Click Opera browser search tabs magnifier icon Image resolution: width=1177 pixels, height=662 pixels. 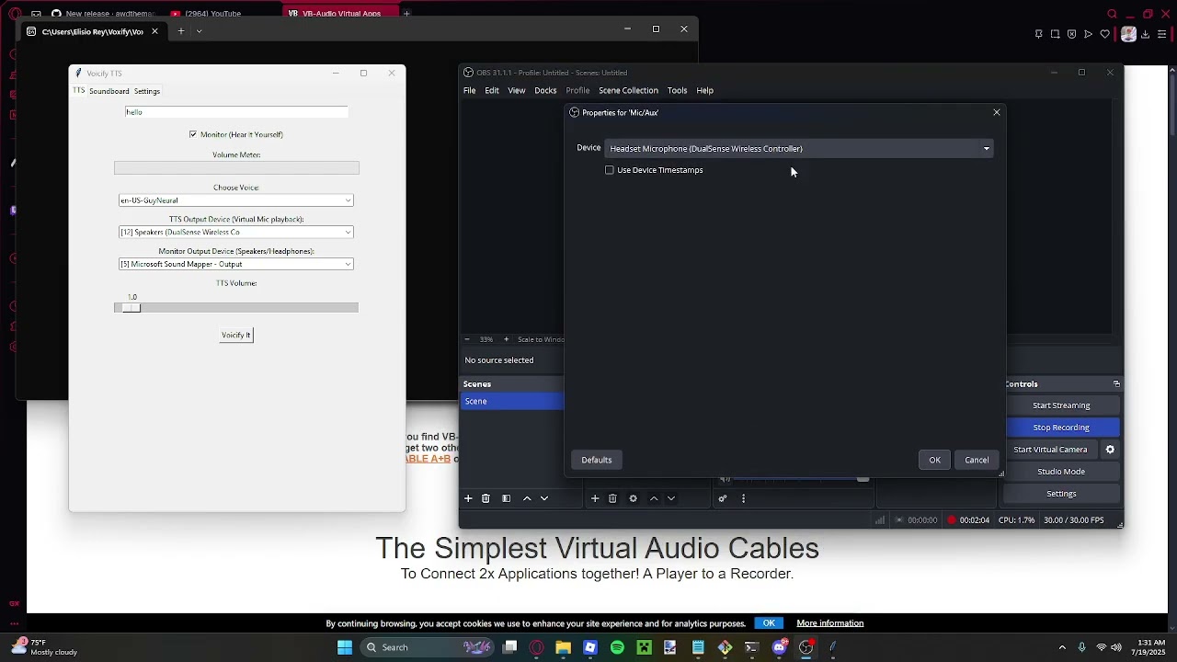[x=1112, y=14]
